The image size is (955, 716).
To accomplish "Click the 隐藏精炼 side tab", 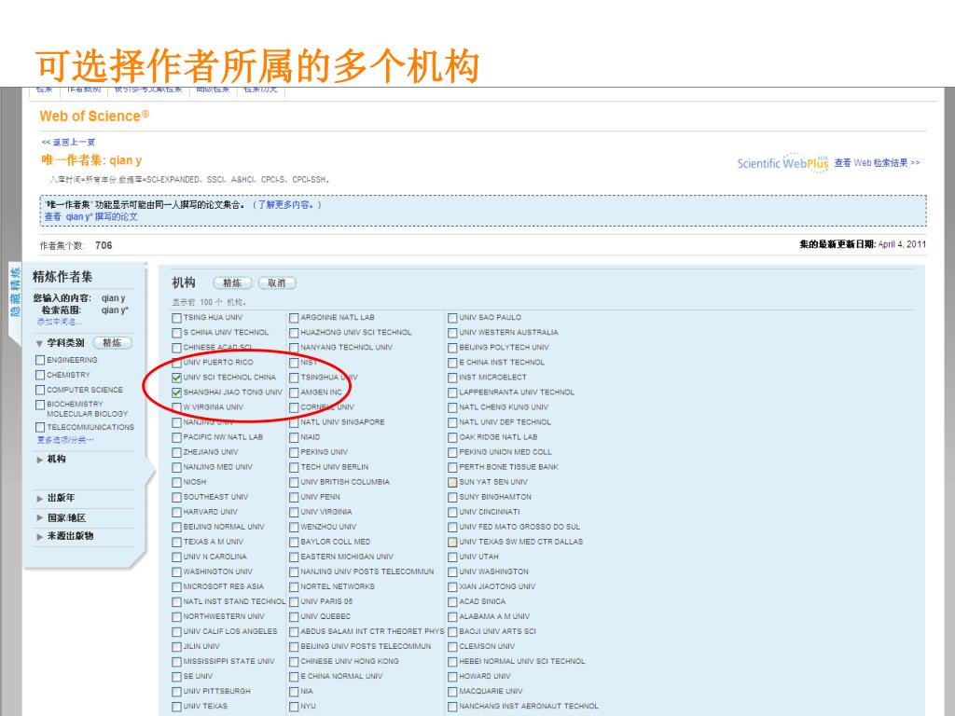I will [x=15, y=292].
